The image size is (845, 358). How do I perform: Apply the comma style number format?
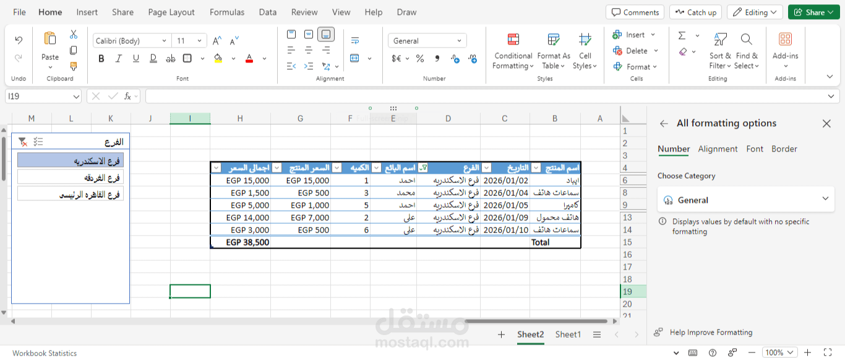pyautogui.click(x=437, y=59)
